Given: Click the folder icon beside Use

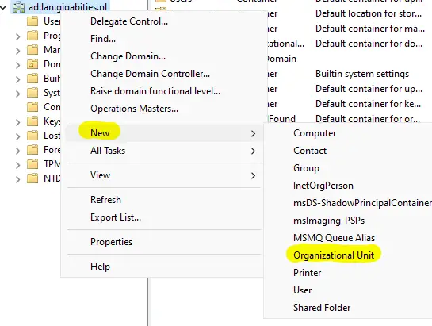Looking at the screenshot, I should coord(32,21).
